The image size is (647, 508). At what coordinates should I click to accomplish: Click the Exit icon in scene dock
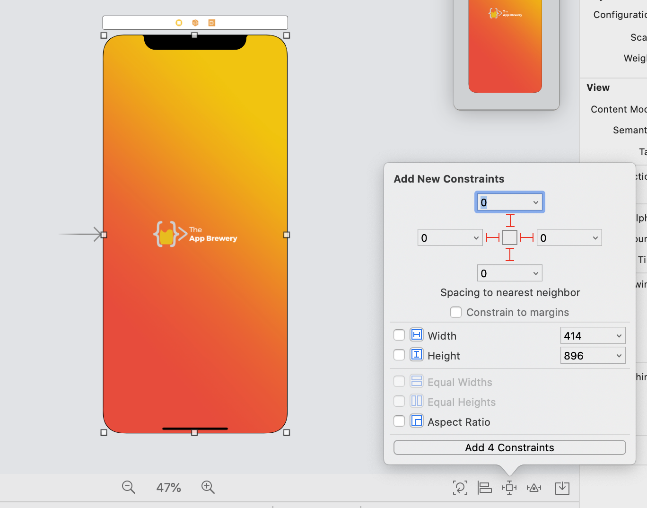[212, 23]
